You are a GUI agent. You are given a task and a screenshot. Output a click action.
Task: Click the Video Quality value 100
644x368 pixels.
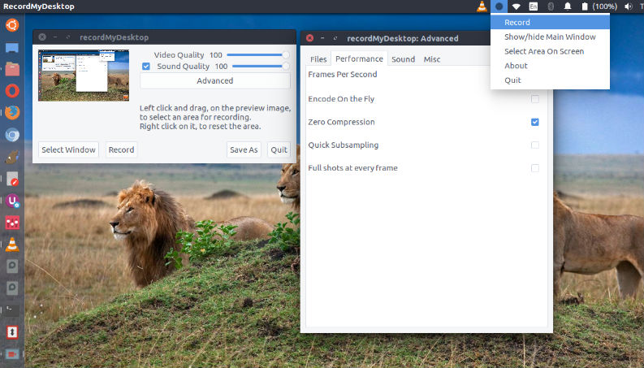click(216, 55)
